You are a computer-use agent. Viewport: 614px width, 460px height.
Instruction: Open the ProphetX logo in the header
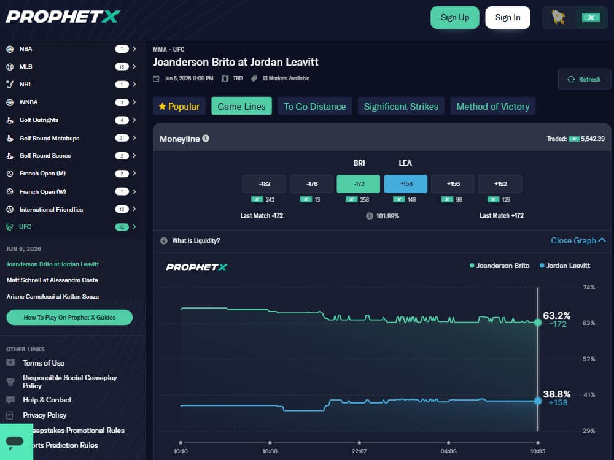coord(63,17)
